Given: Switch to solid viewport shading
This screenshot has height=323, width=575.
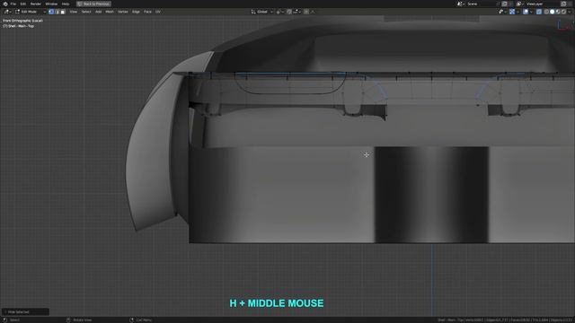Looking at the screenshot, I should [552, 12].
